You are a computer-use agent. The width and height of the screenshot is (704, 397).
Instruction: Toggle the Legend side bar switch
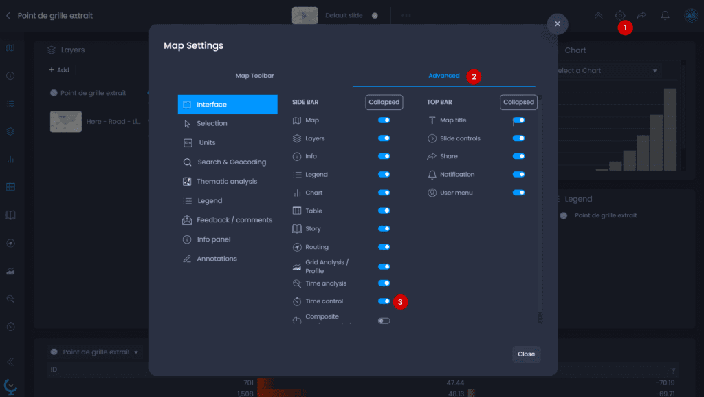pyautogui.click(x=384, y=174)
